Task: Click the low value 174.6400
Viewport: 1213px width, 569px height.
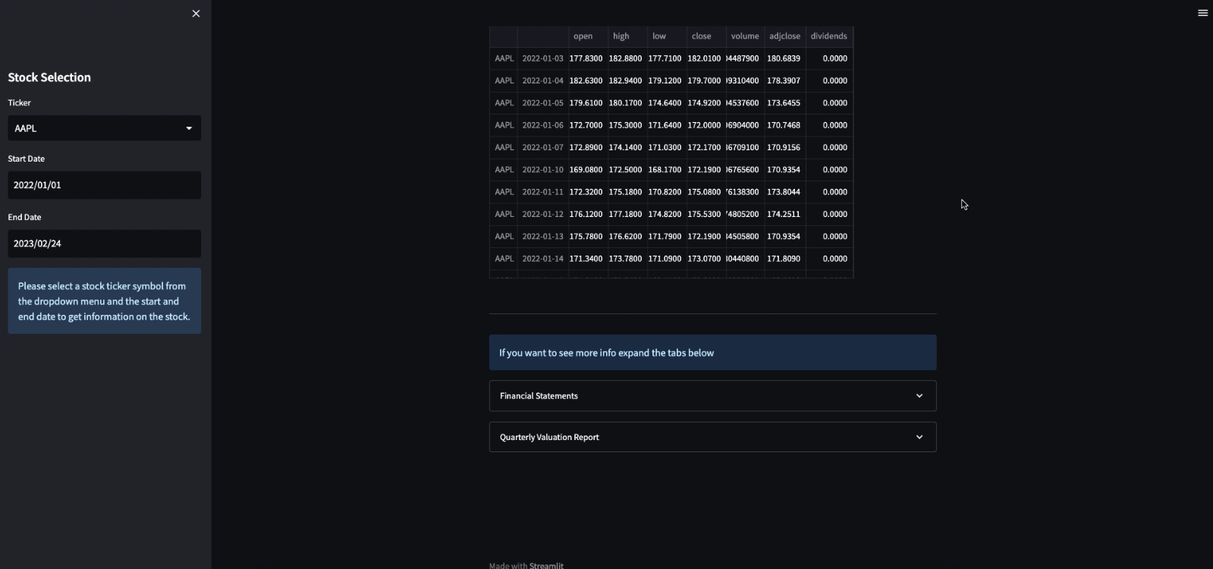Action: pyautogui.click(x=666, y=103)
